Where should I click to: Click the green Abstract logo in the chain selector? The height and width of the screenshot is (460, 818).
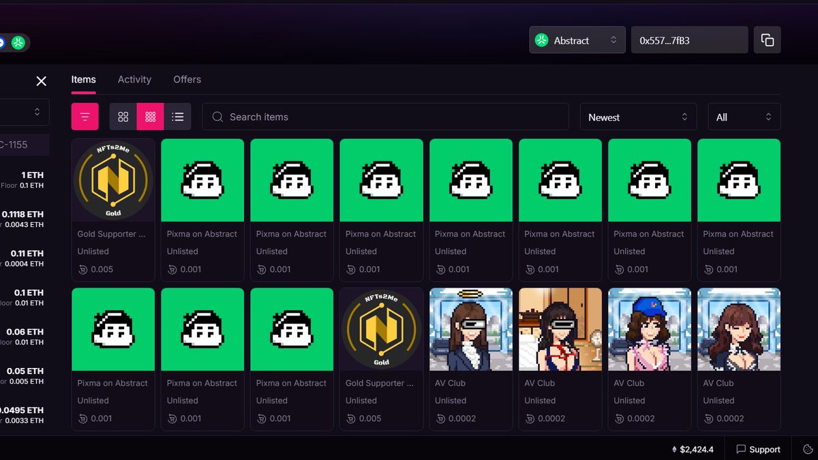(x=542, y=40)
